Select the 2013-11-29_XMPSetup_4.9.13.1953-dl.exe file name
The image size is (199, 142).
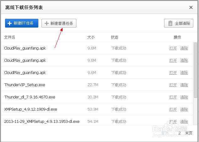[x=42, y=122]
